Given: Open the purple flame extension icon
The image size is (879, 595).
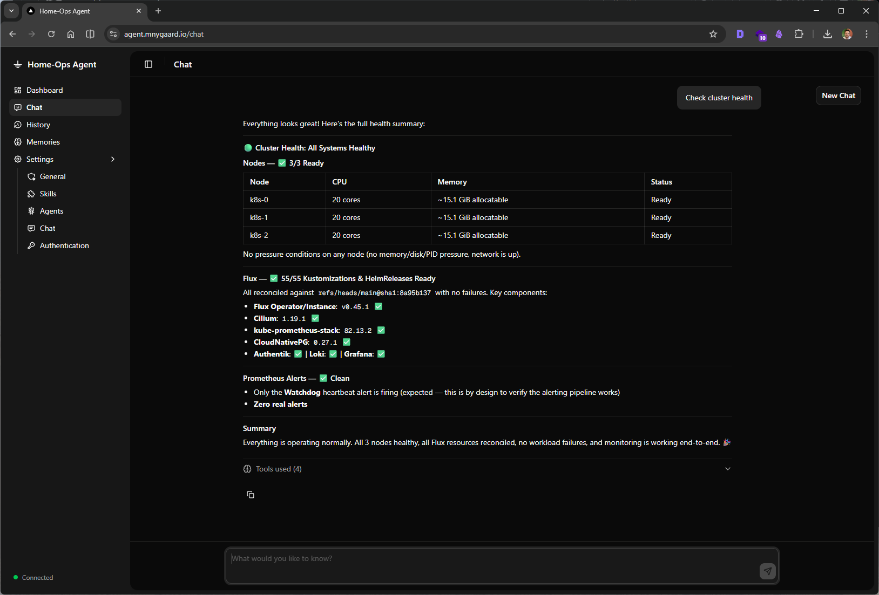Looking at the screenshot, I should pyautogui.click(x=779, y=34).
